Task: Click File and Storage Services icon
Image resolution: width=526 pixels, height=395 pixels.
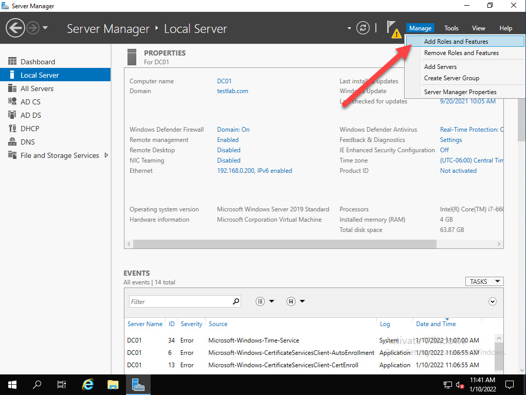Action: pyautogui.click(x=12, y=155)
